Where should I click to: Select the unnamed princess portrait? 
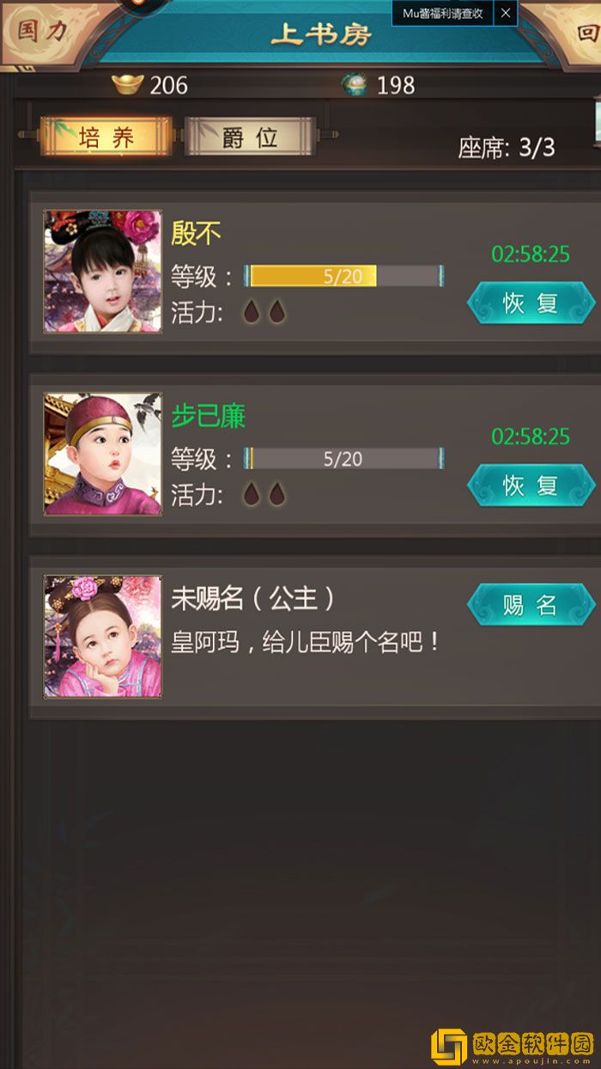pos(103,636)
